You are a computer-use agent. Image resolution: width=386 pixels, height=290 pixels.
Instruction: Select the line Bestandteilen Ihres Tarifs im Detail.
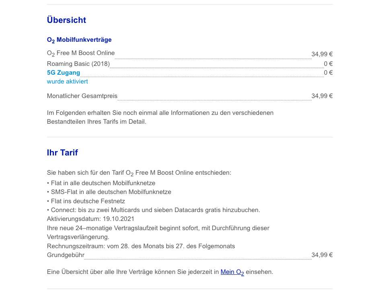coord(97,122)
